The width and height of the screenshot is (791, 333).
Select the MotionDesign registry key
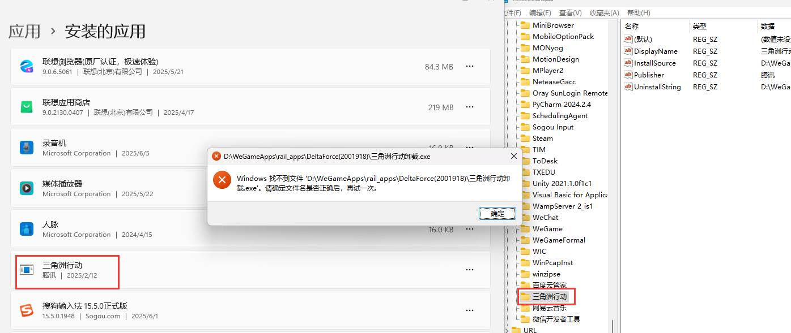(556, 59)
